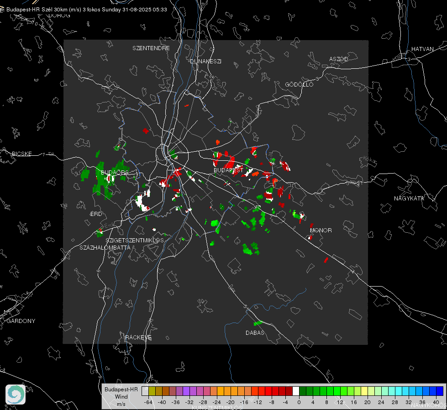Click the deep blue last swatch of the legend
The image size is (447, 410).
[x=440, y=391]
